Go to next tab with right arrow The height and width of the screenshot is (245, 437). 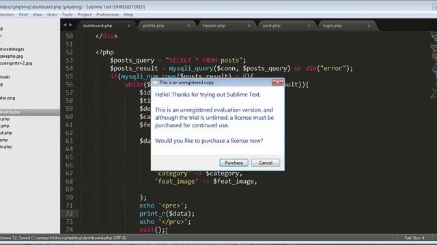71,25
